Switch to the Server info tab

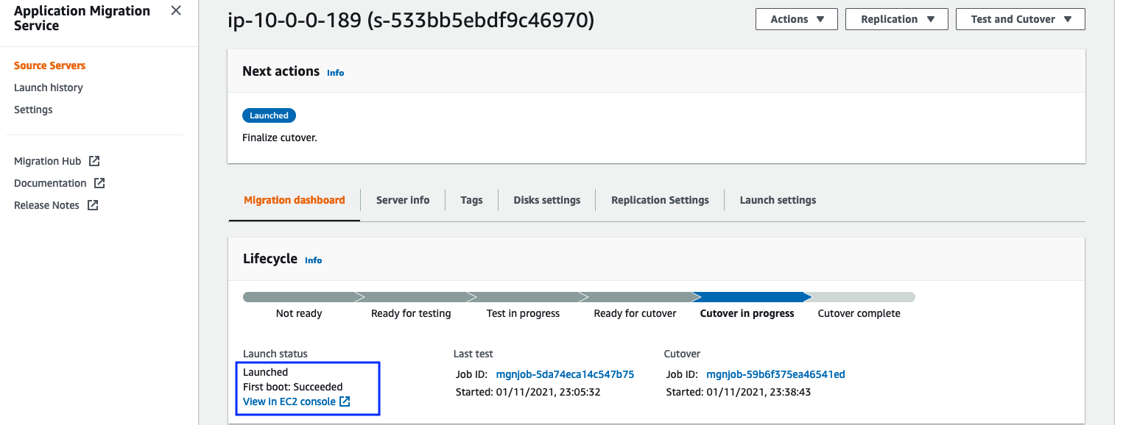pyautogui.click(x=403, y=200)
